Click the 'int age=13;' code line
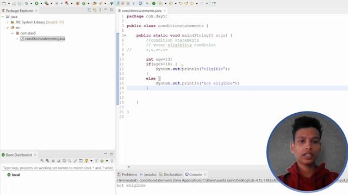Screen dimensions: 348x195 coord(159,59)
